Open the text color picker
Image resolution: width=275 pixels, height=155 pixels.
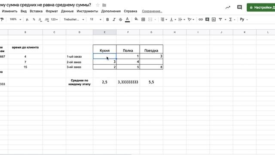[x=127, y=19]
